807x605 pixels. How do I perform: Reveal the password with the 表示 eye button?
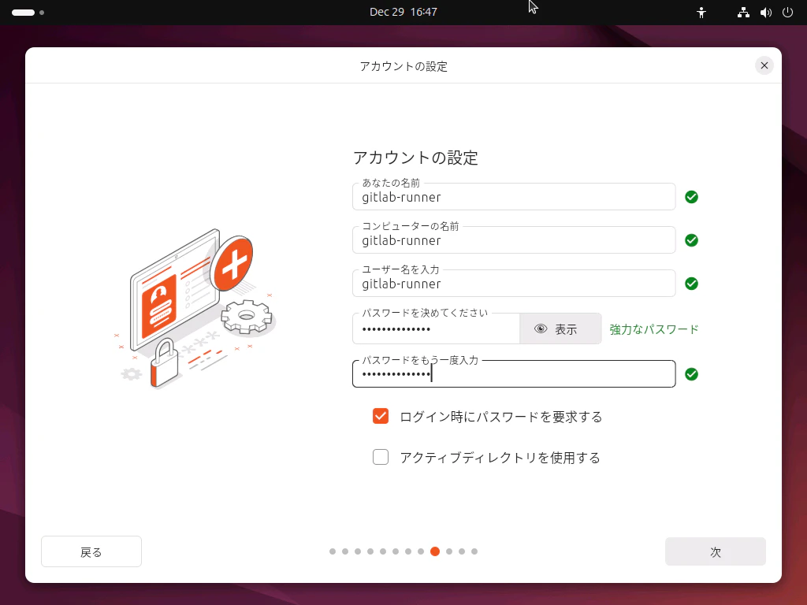(x=560, y=328)
